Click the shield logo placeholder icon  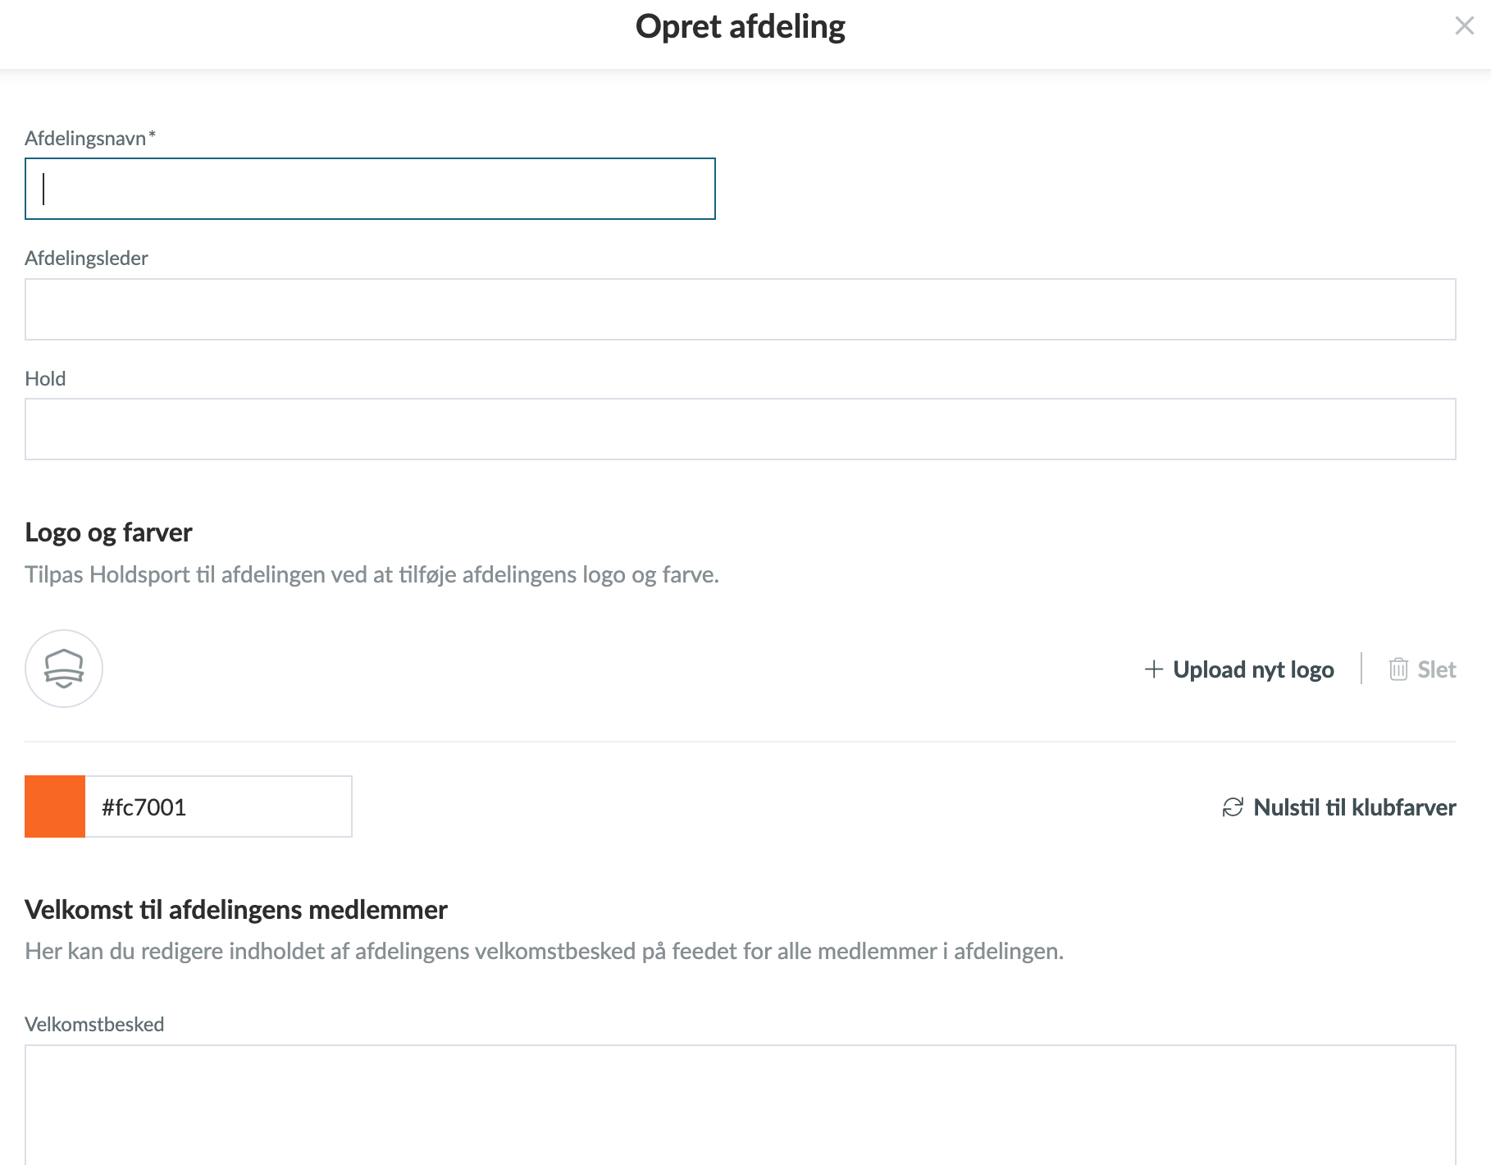(x=64, y=669)
